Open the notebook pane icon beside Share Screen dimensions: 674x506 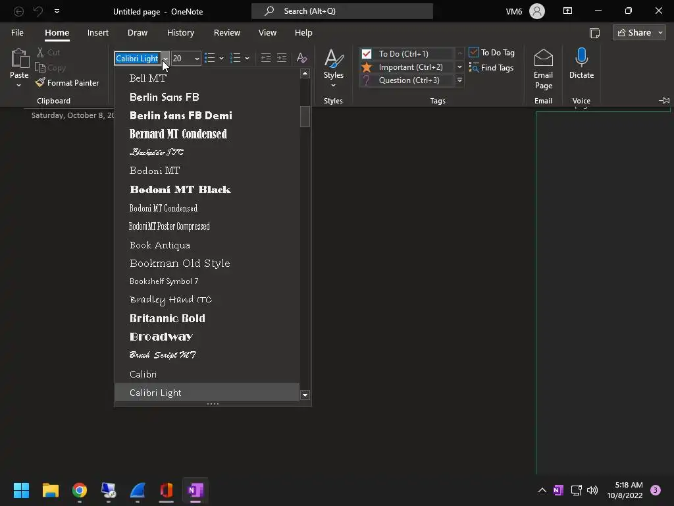594,33
